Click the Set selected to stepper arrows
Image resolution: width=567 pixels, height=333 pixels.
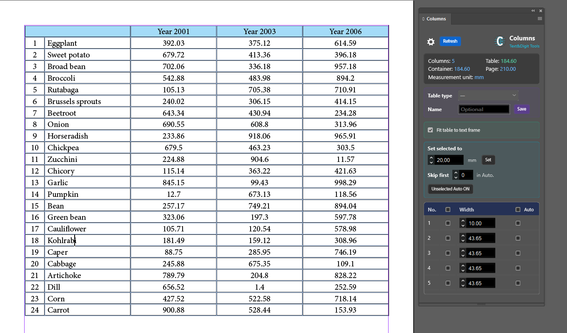[x=431, y=160]
